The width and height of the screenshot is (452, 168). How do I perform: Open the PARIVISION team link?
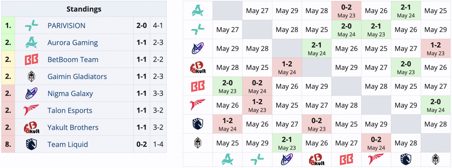point(66,26)
